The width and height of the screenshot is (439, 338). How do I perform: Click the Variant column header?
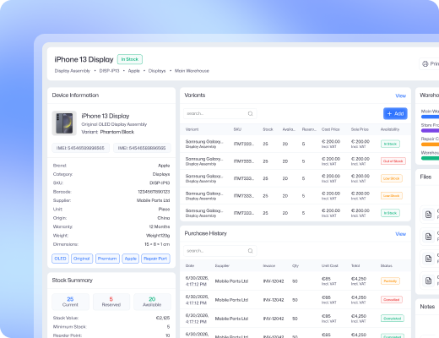(192, 129)
